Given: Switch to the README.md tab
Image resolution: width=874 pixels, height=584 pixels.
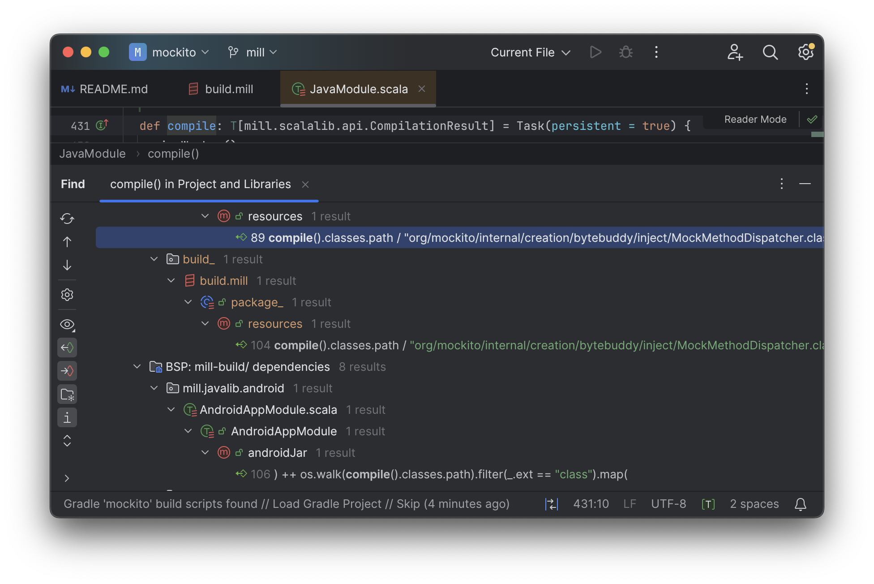Looking at the screenshot, I should coord(114,89).
